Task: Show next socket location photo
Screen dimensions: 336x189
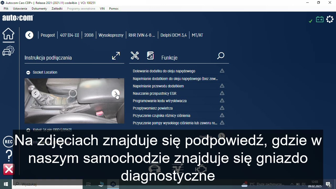Action: coord(115,93)
